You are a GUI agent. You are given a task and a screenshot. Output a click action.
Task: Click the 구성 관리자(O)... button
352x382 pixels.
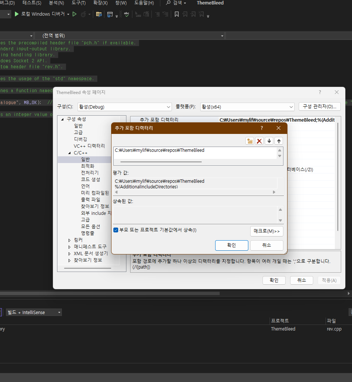click(x=320, y=106)
